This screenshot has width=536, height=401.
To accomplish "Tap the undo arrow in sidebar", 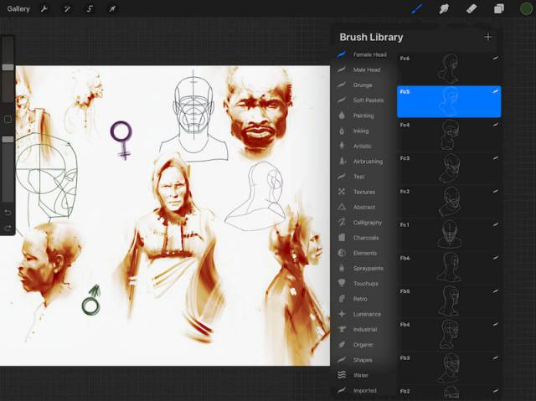I will pos(8,213).
